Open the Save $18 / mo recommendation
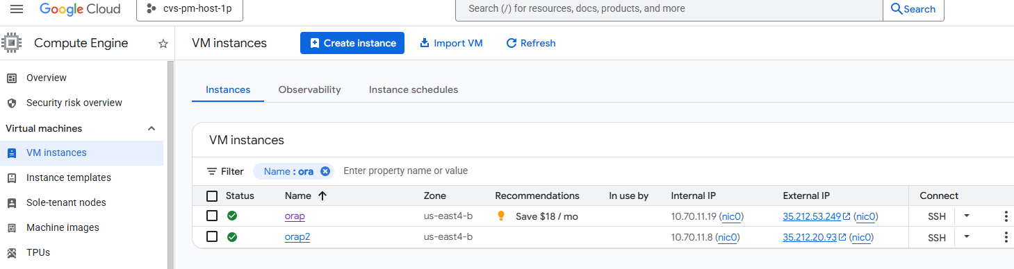The width and height of the screenshot is (1014, 269). tap(547, 216)
